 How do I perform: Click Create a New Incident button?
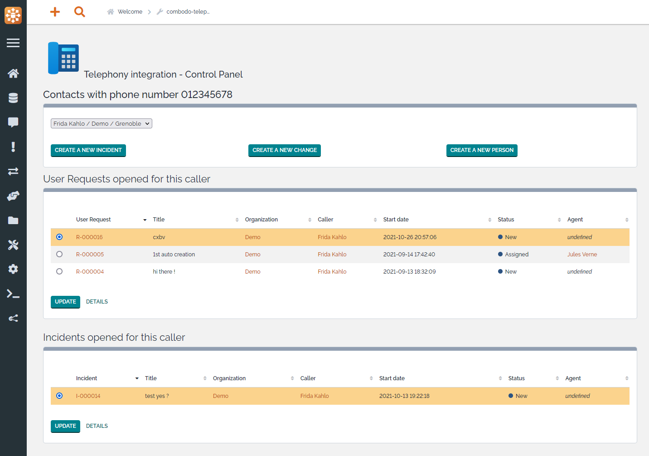click(88, 150)
